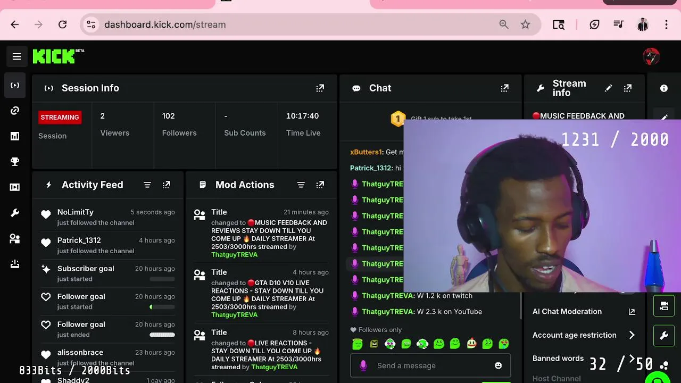Click the info circle icon

coord(664,88)
